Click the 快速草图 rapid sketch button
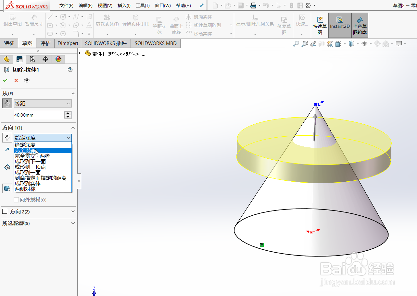 tap(320, 25)
